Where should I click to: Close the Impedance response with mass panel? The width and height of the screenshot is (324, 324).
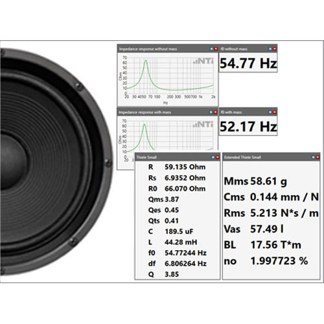(x=215, y=112)
